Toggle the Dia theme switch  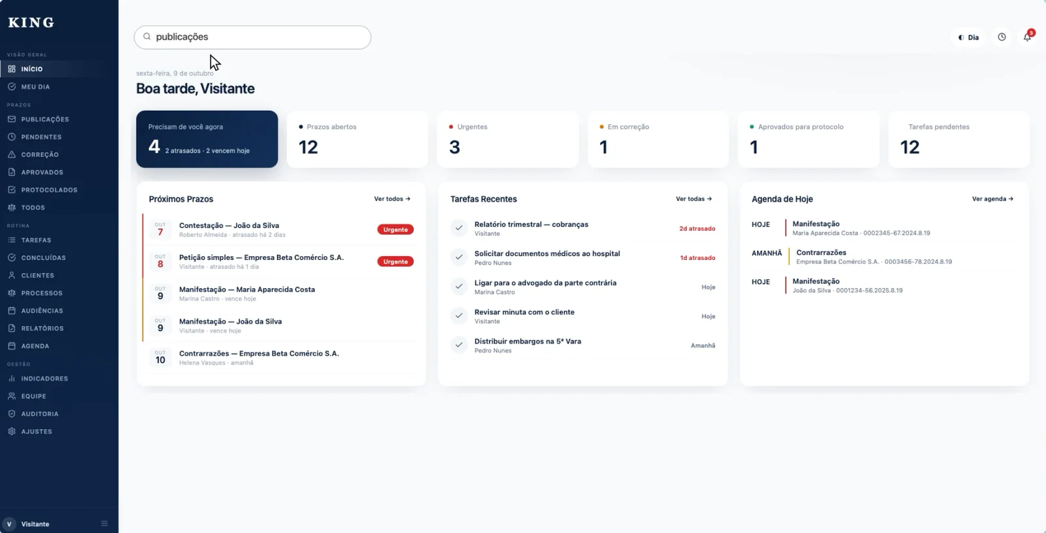point(968,37)
